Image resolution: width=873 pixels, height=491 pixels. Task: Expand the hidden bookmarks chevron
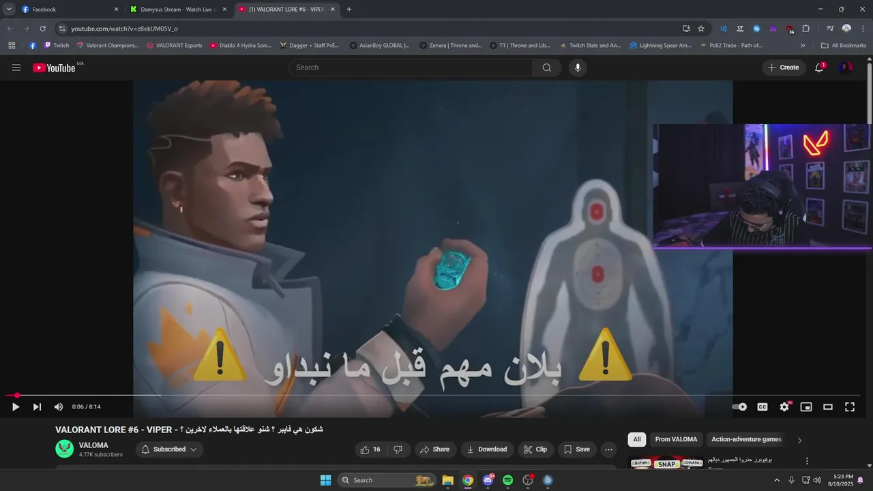[x=803, y=46]
